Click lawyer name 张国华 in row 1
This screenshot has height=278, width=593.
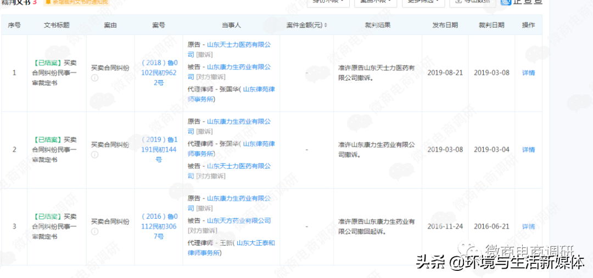pyautogui.click(x=230, y=89)
